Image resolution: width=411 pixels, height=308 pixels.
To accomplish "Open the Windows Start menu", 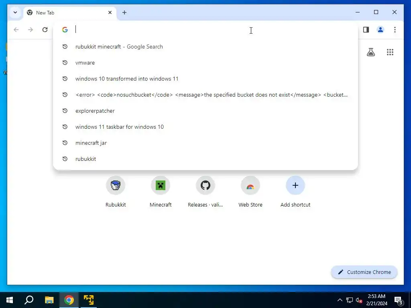I will click(x=10, y=300).
